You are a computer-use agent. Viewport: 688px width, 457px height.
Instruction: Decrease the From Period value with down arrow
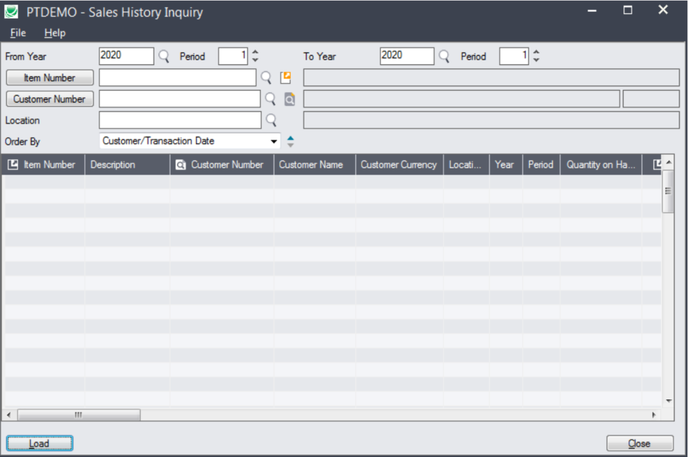click(255, 60)
